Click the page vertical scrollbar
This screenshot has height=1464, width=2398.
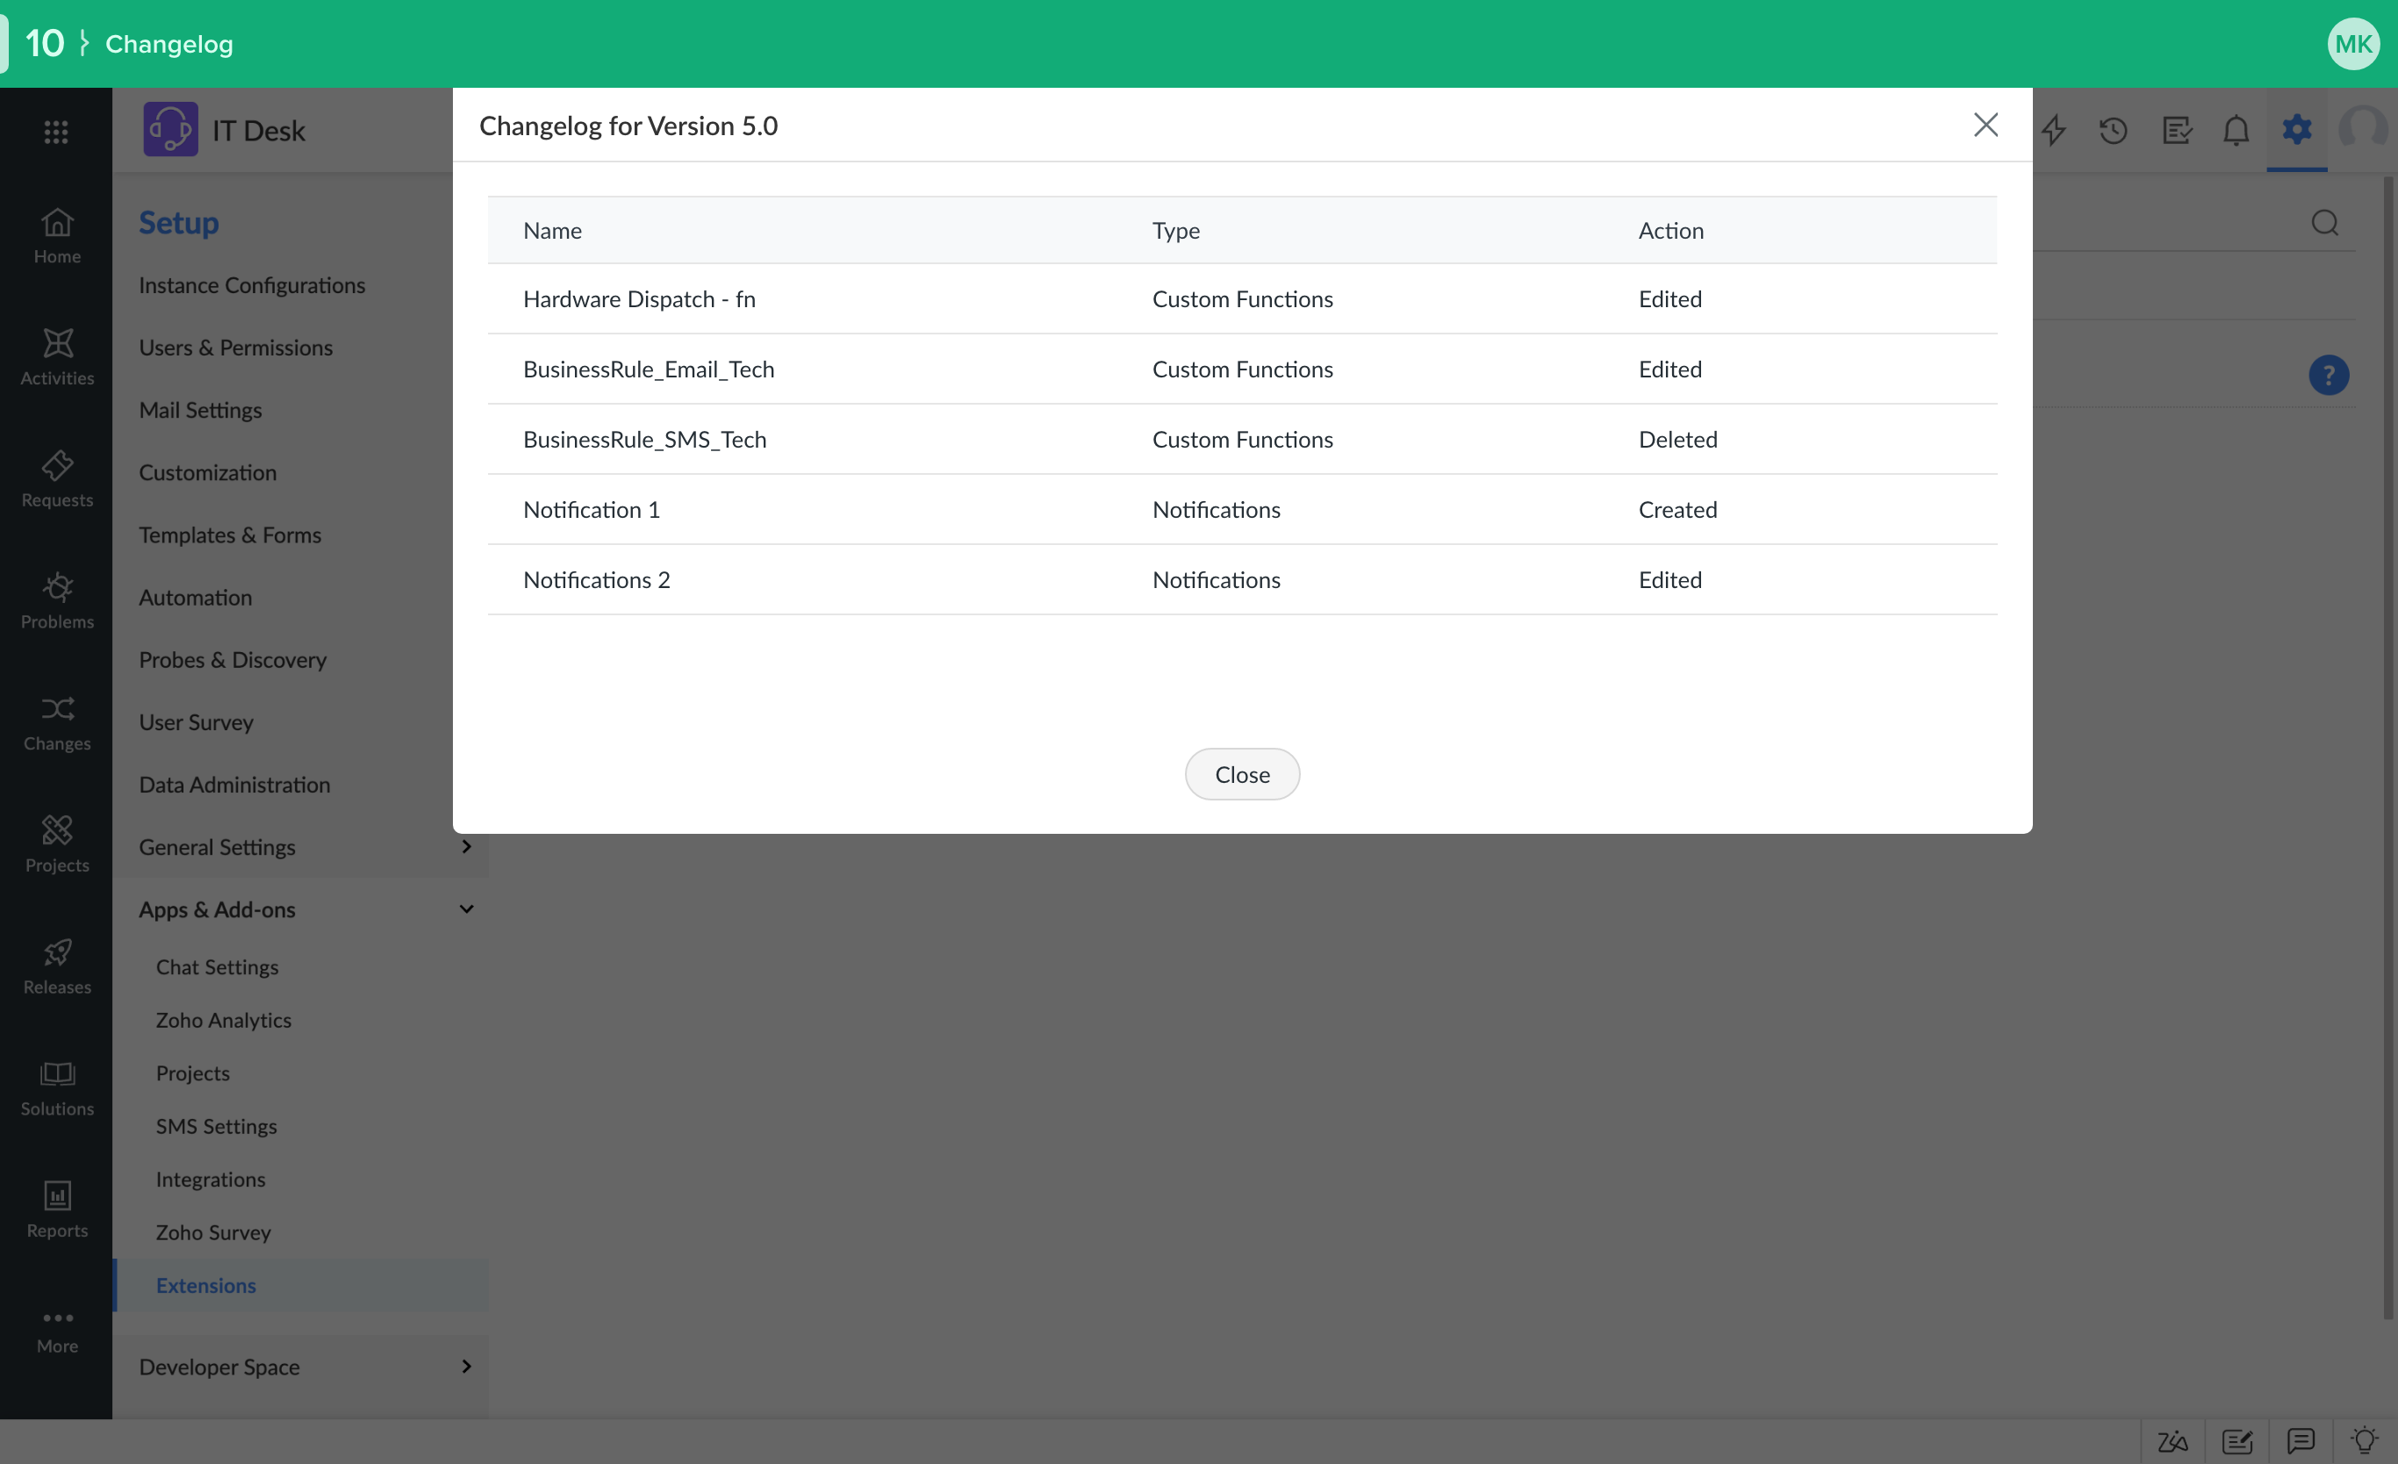pos(2387,748)
